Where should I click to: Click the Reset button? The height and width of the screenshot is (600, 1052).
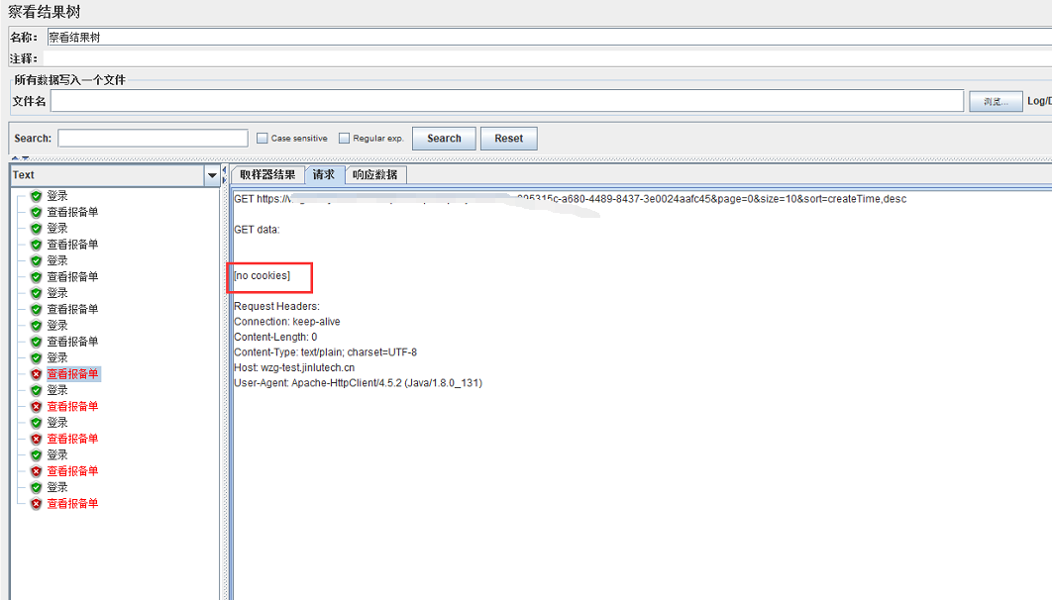pos(508,139)
